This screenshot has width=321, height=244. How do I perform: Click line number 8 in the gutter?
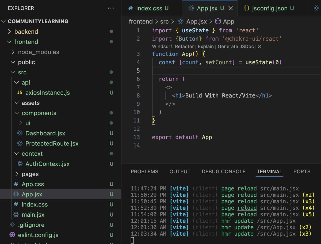[138, 96]
